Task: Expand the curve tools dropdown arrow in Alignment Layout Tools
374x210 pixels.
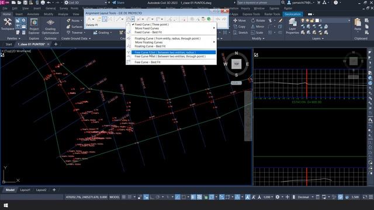Action: tap(133, 19)
